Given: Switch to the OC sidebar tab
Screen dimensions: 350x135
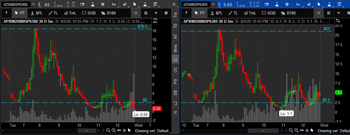Looking at the screenshot, I should (x=175, y=70).
